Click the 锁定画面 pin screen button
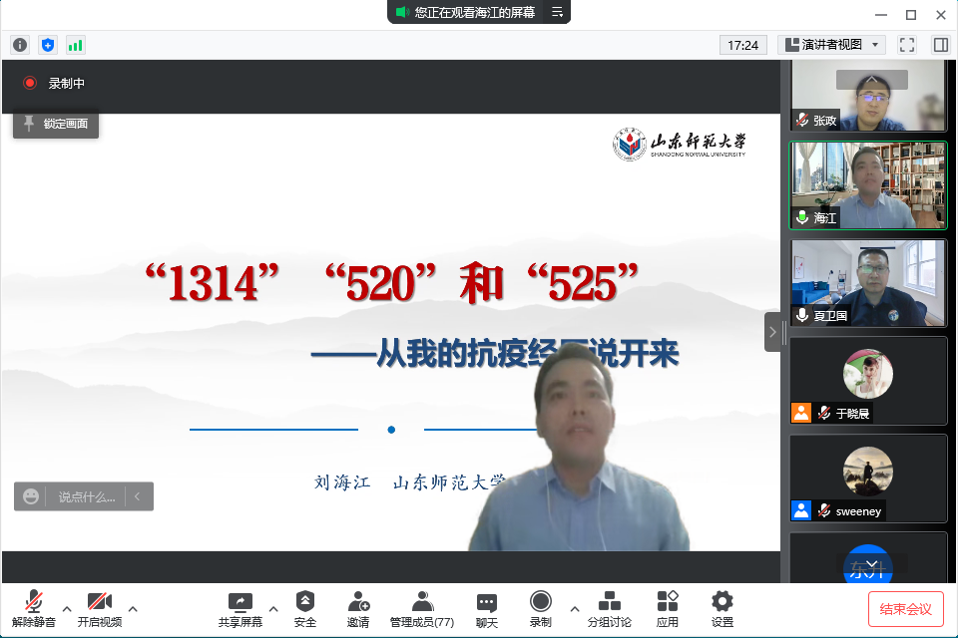958x638 pixels. click(x=56, y=124)
